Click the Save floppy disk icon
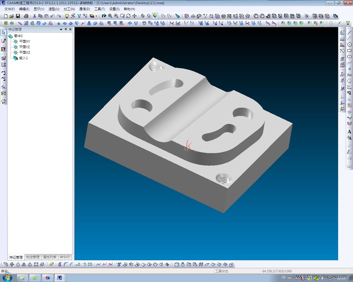 pos(18,16)
